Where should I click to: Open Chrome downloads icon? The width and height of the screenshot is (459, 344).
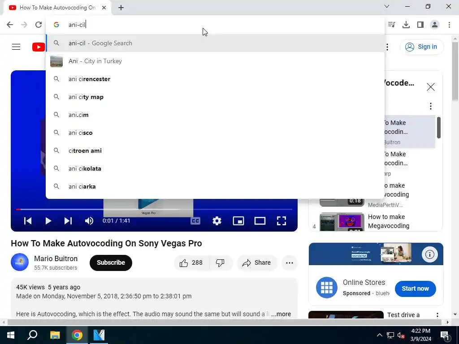406,25
